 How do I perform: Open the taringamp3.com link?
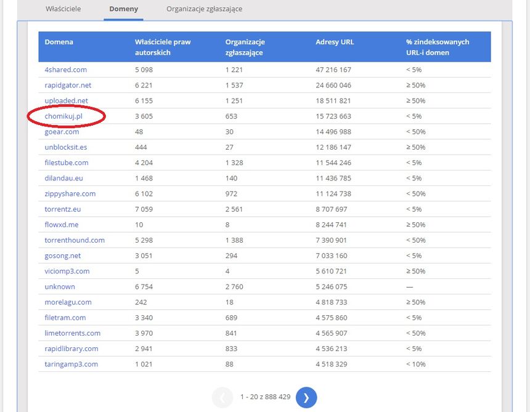(x=71, y=365)
